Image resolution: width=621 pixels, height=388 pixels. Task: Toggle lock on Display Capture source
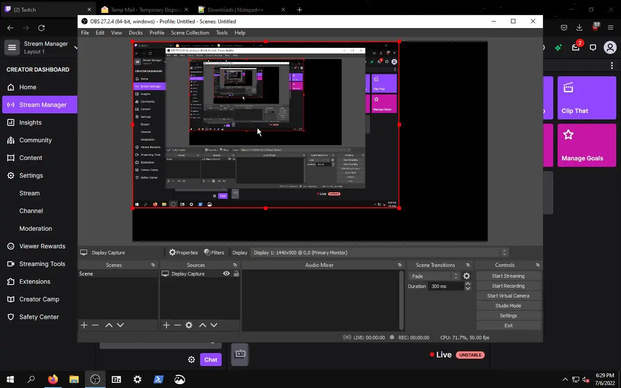point(236,274)
